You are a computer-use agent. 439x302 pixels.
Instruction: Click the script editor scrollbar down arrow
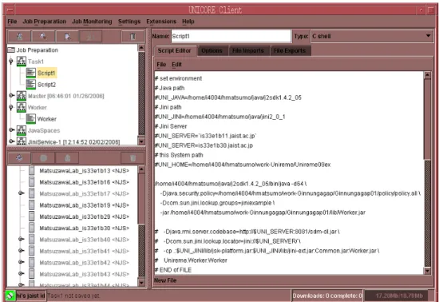pos(427,271)
